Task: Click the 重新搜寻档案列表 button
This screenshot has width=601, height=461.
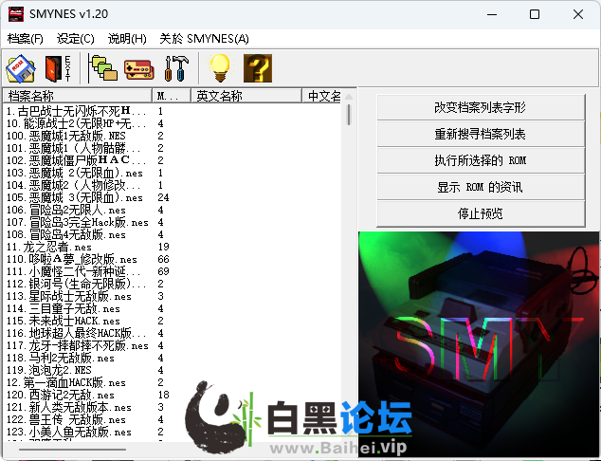Action: 481,134
